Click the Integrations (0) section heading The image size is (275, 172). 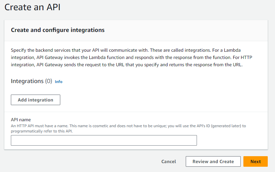click(x=32, y=81)
